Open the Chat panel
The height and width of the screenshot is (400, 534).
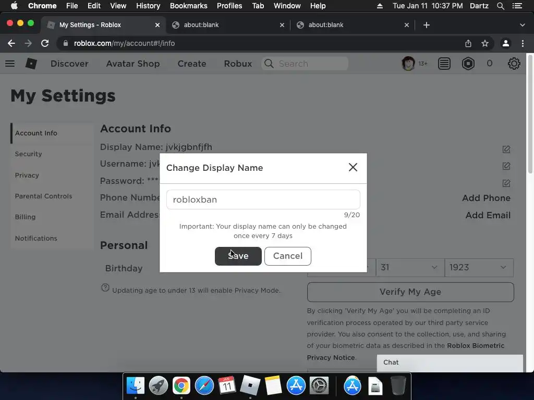pyautogui.click(x=450, y=362)
